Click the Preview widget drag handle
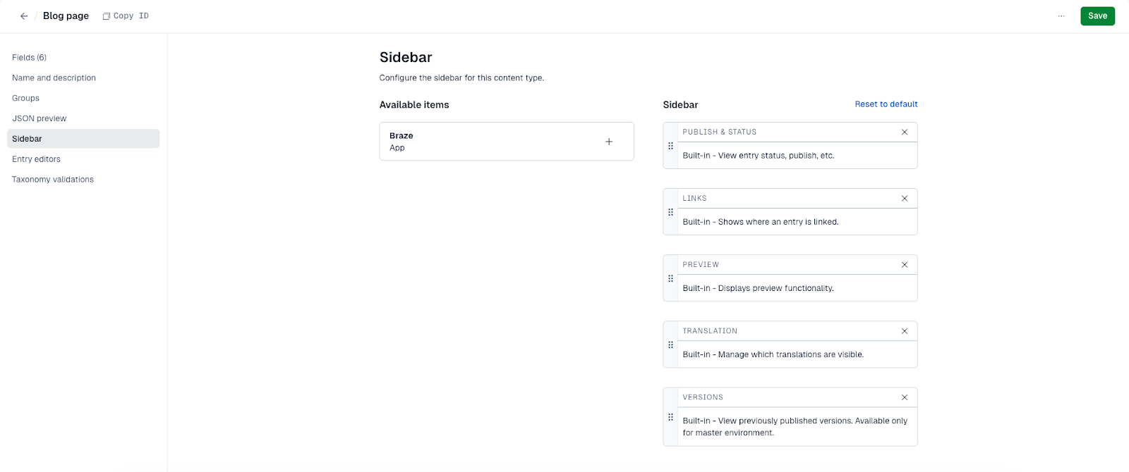The image size is (1129, 472). 670,278
